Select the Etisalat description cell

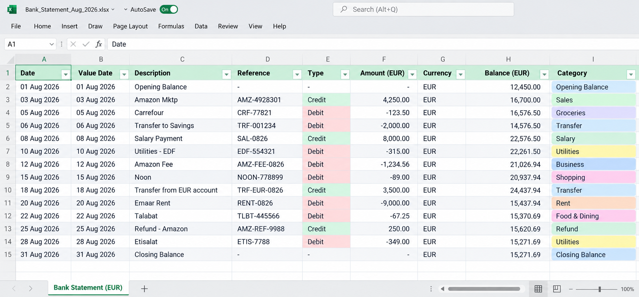[x=181, y=241]
